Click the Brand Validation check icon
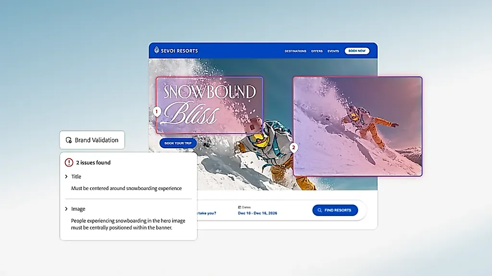This screenshot has width=492, height=276. pyautogui.click(x=69, y=140)
